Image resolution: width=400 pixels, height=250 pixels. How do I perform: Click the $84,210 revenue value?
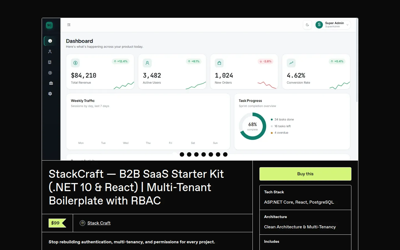(84, 76)
